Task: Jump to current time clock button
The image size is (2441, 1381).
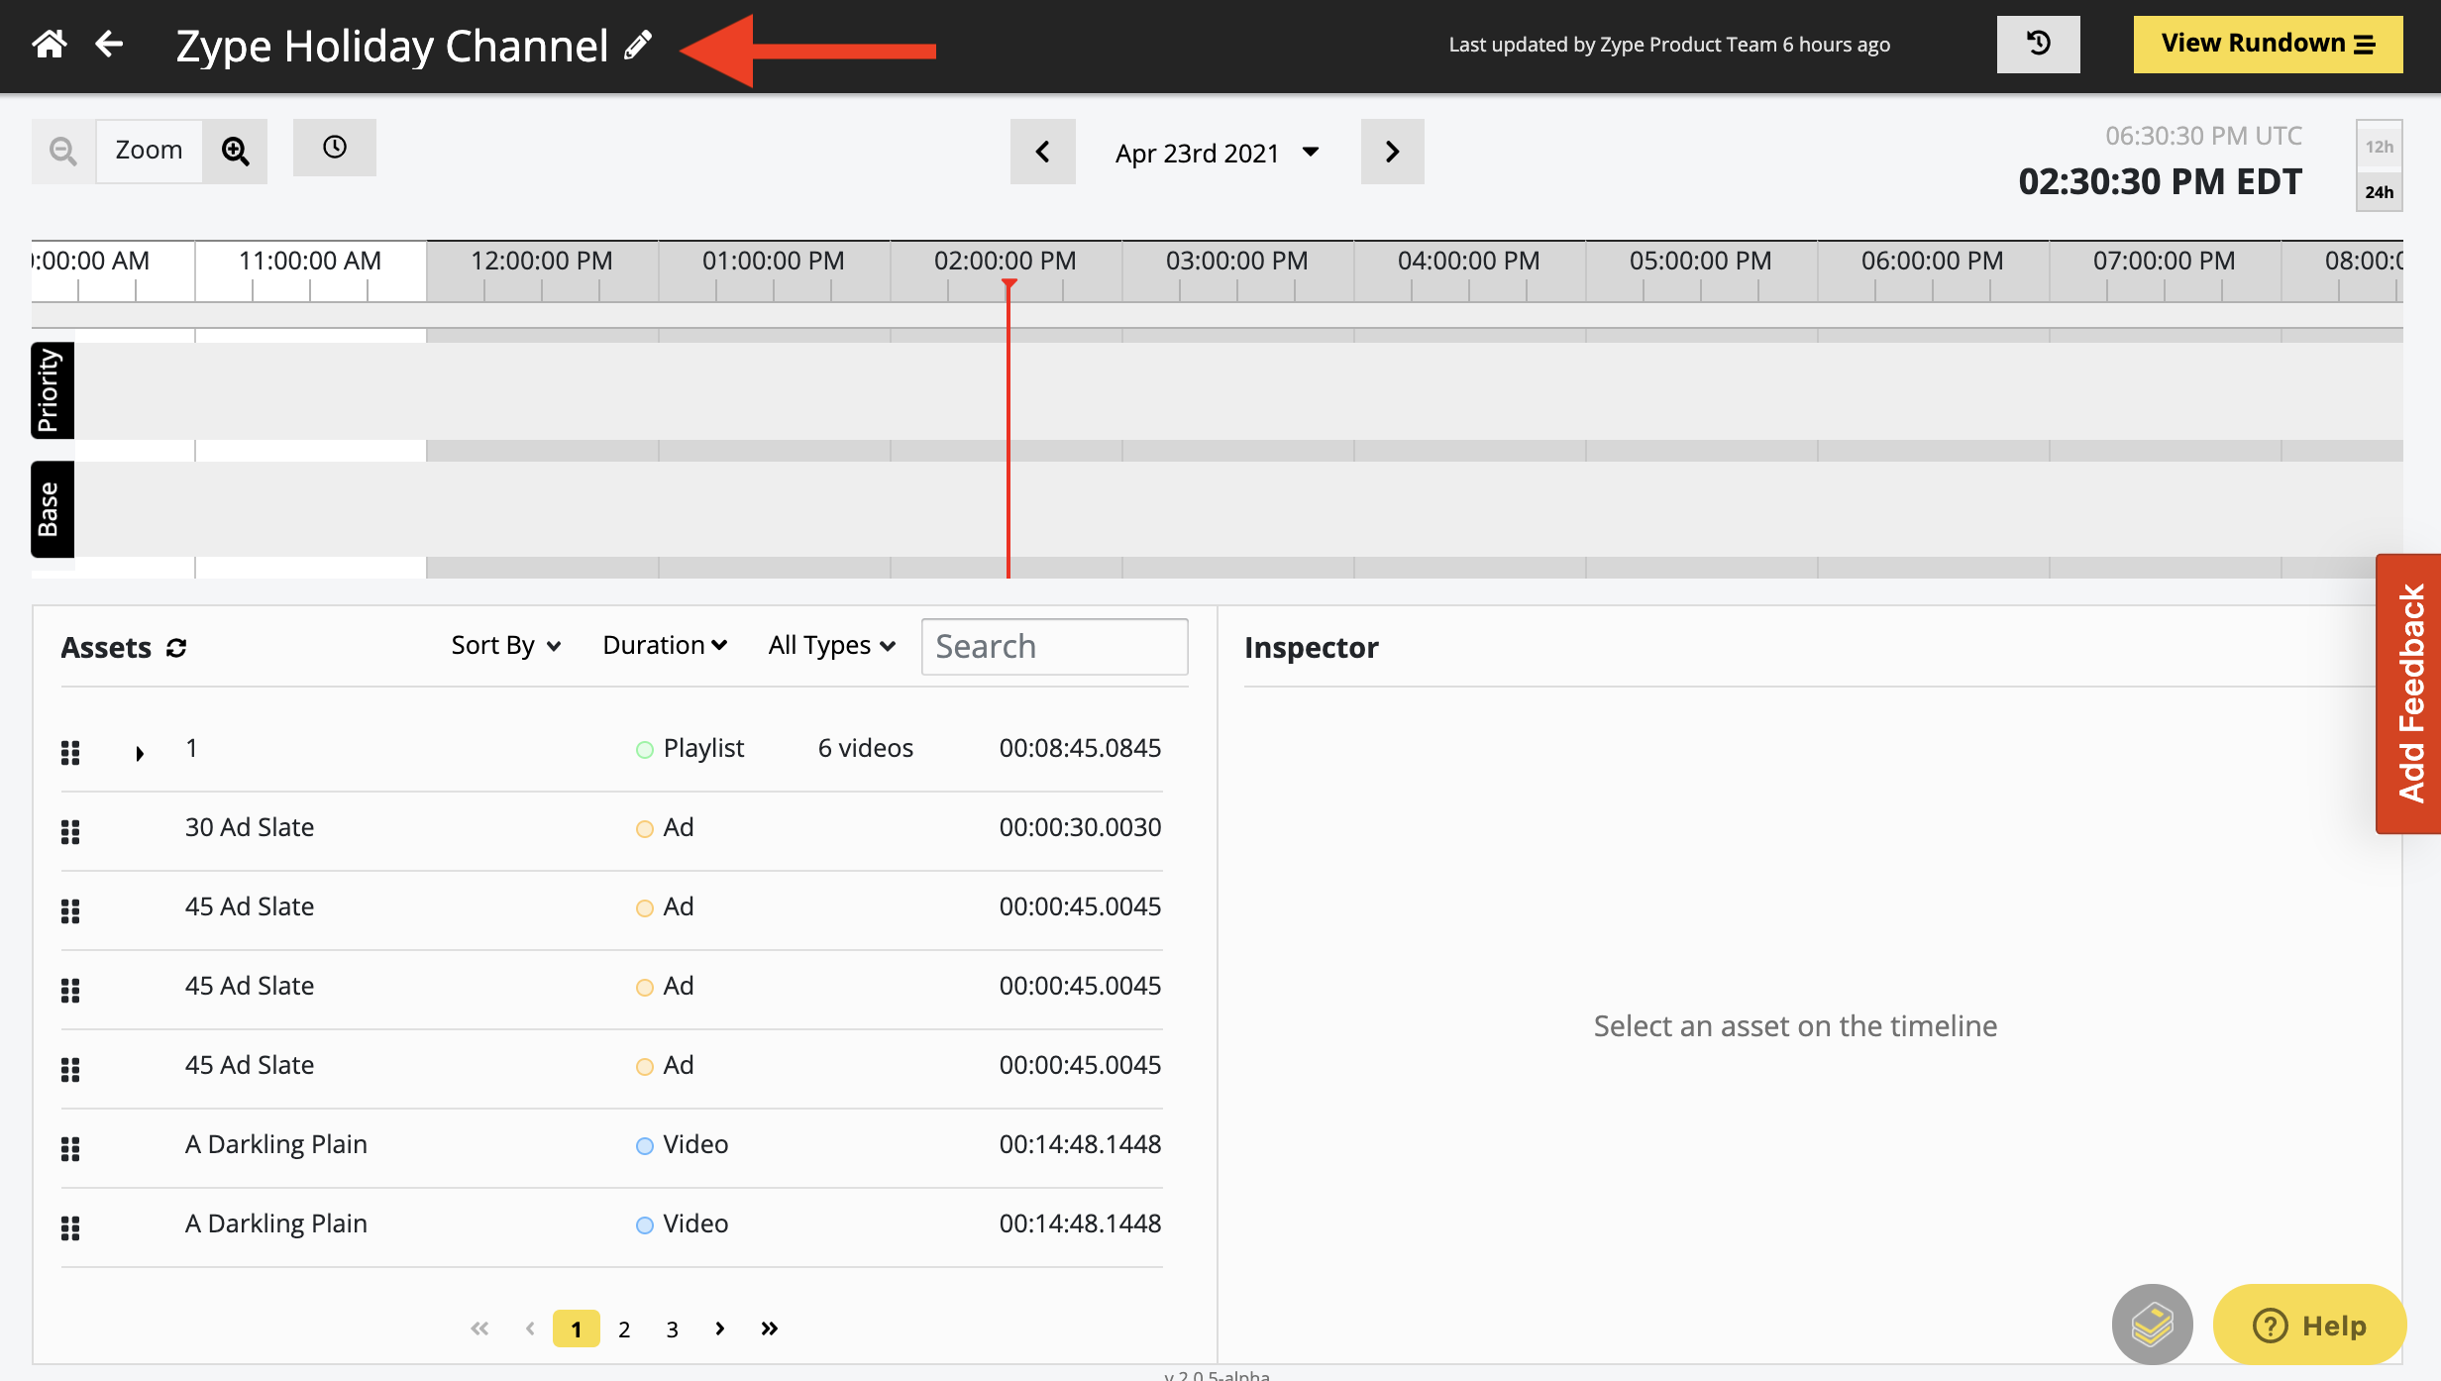Action: click(335, 148)
